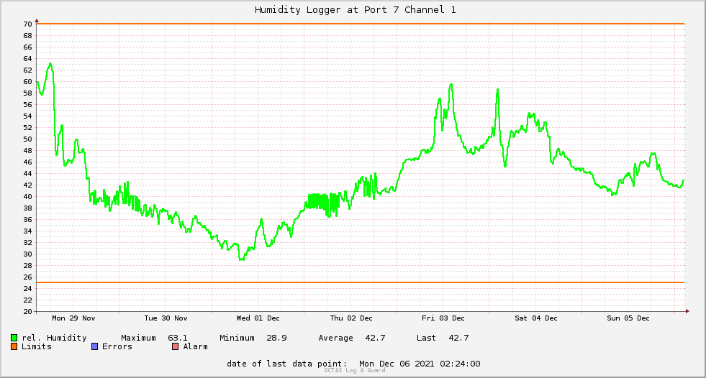The width and height of the screenshot is (706, 378).
Task: Click the blue Errors legend swatch
Action: (94, 346)
